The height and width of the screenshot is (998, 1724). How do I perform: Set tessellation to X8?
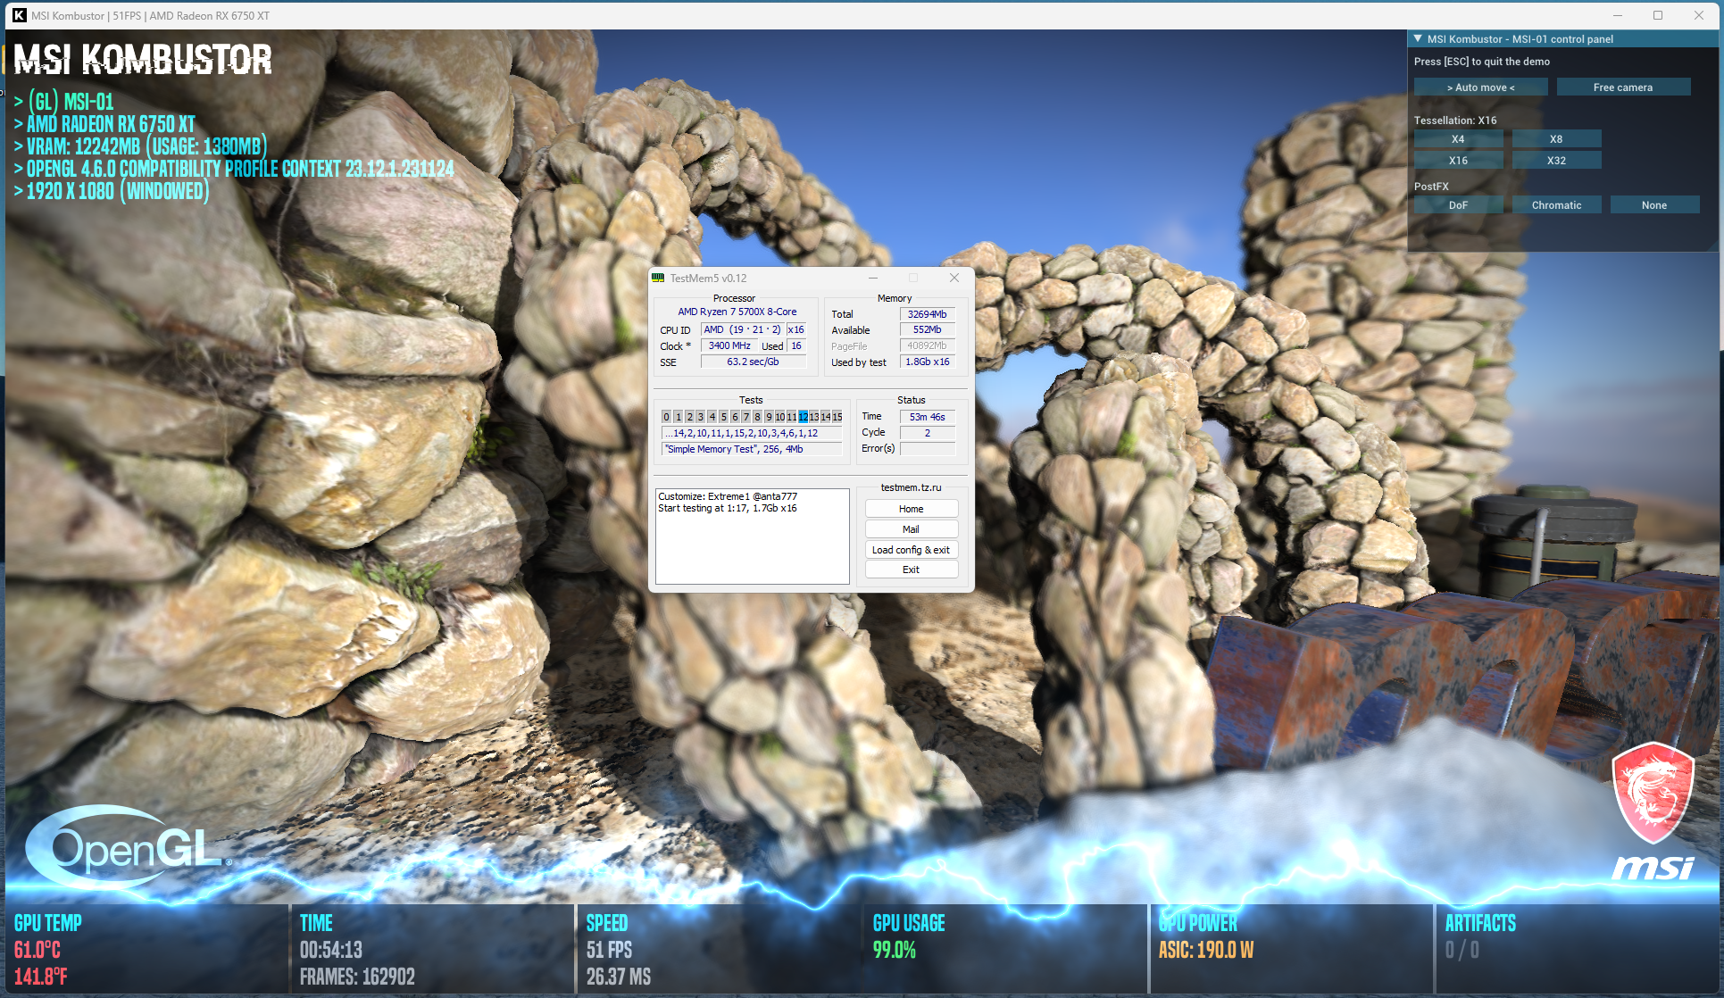[1556, 139]
